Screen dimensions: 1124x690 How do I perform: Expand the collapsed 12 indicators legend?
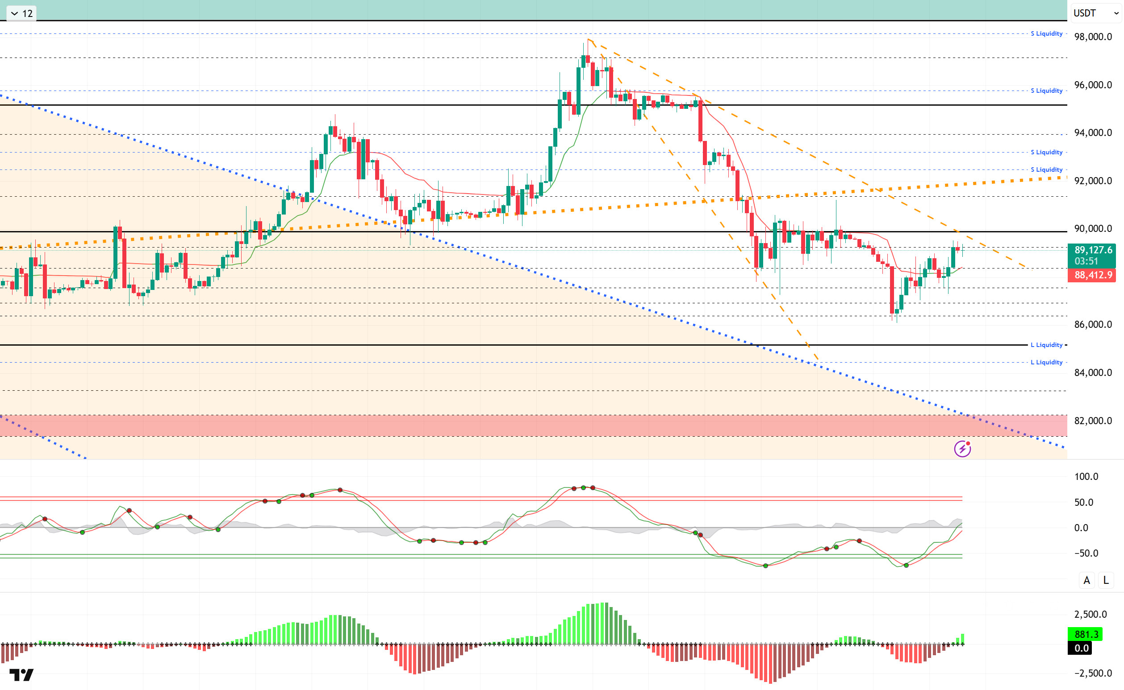pyautogui.click(x=21, y=13)
